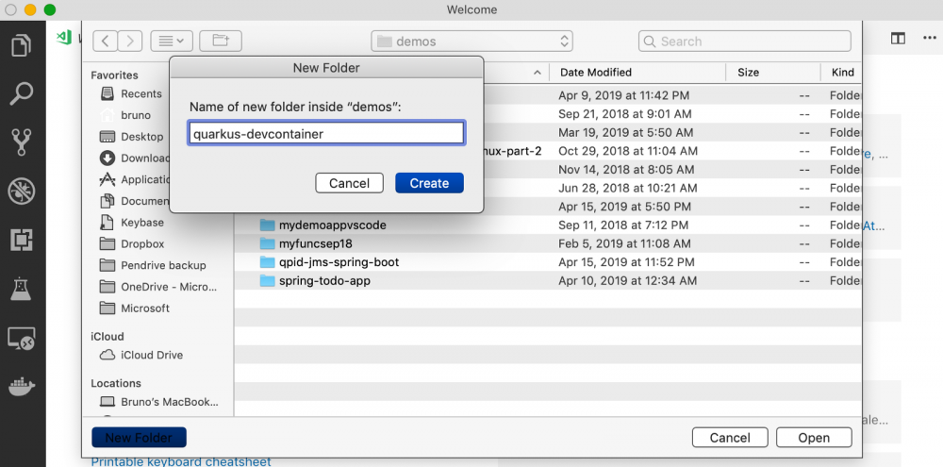Click the Apr 9, 2019 at 11:42 PM row

click(671, 95)
